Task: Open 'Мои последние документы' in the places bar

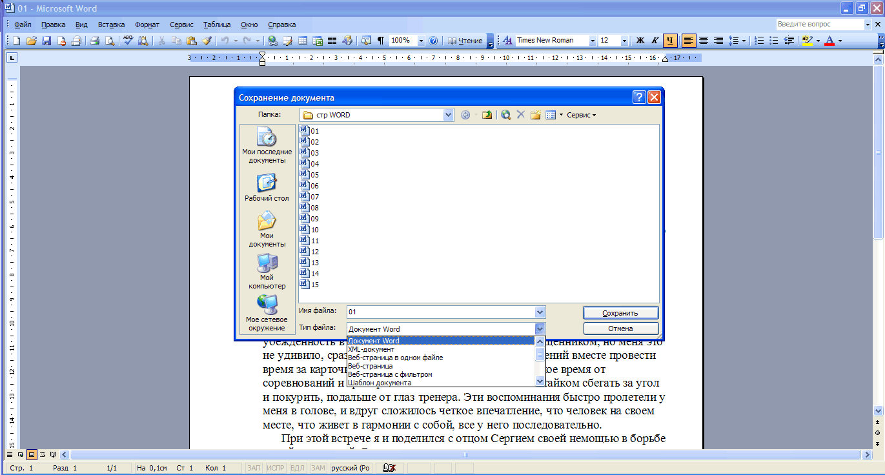Action: tap(267, 145)
